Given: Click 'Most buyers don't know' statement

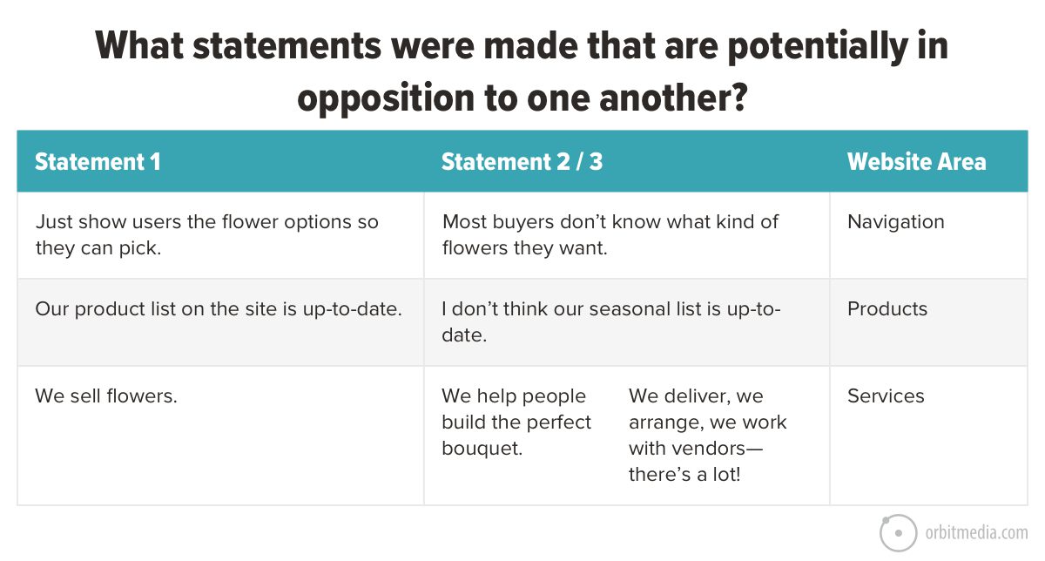Looking at the screenshot, I should point(610,235).
